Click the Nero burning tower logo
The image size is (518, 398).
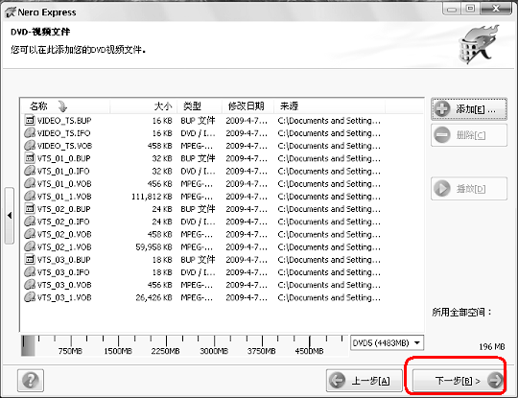[x=479, y=44]
